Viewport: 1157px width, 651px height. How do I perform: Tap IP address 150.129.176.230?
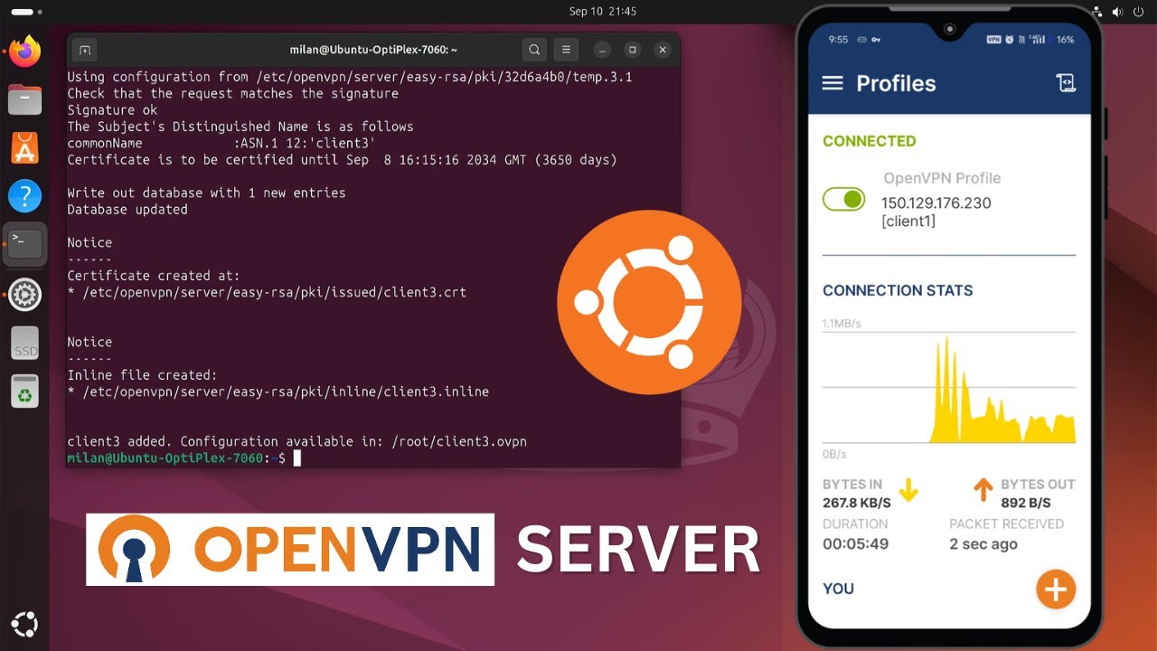pos(936,203)
